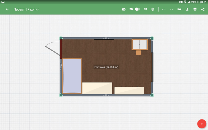The width and height of the screenshot is (208, 130).
Task: Take a snapshot with the camera icon
Action: (124, 9)
